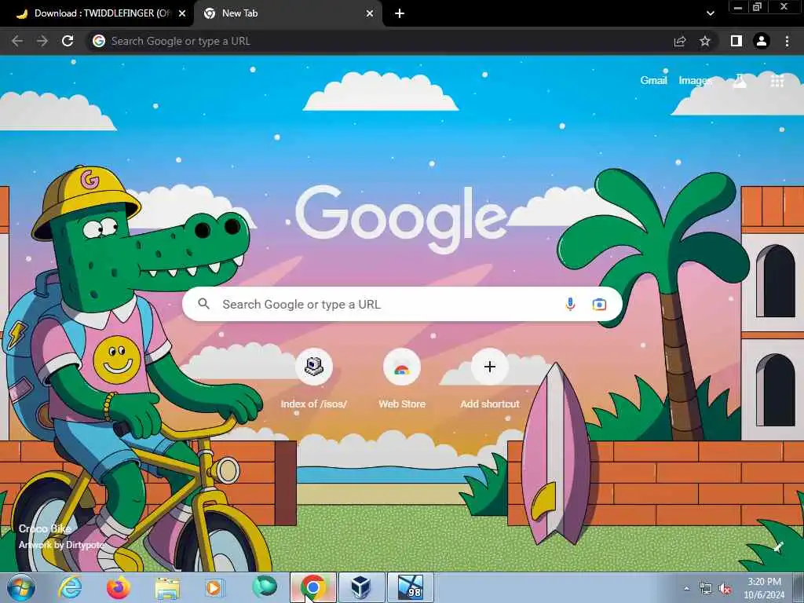The image size is (804, 603).
Task: Show hidden system tray icons
Action: tap(686, 589)
